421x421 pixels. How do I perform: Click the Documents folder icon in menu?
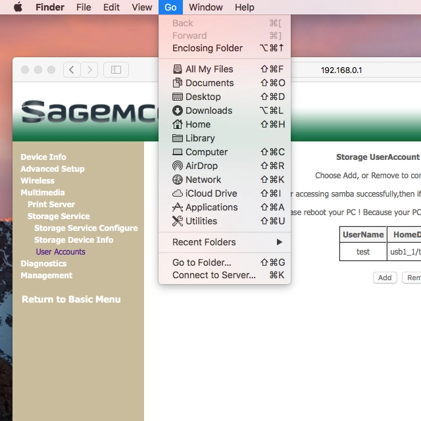coord(177,83)
